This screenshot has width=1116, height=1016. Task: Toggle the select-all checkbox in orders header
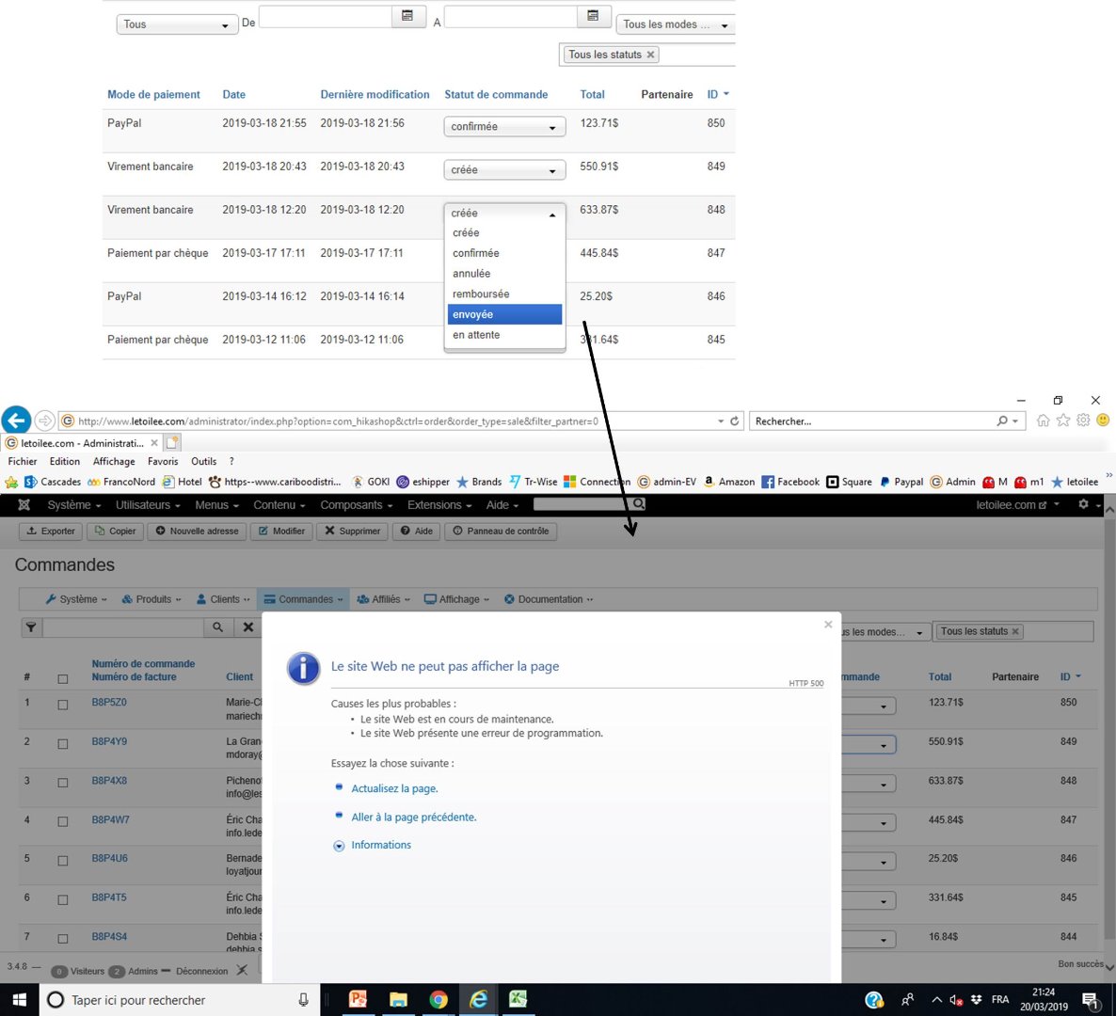click(x=63, y=679)
